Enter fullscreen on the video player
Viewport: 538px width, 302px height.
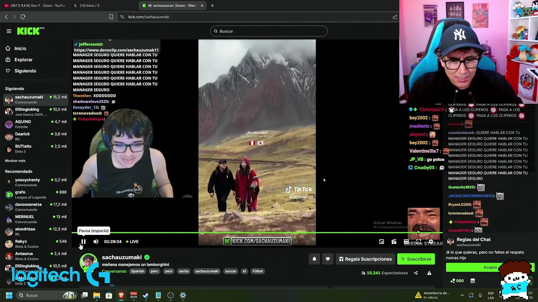[419, 242]
